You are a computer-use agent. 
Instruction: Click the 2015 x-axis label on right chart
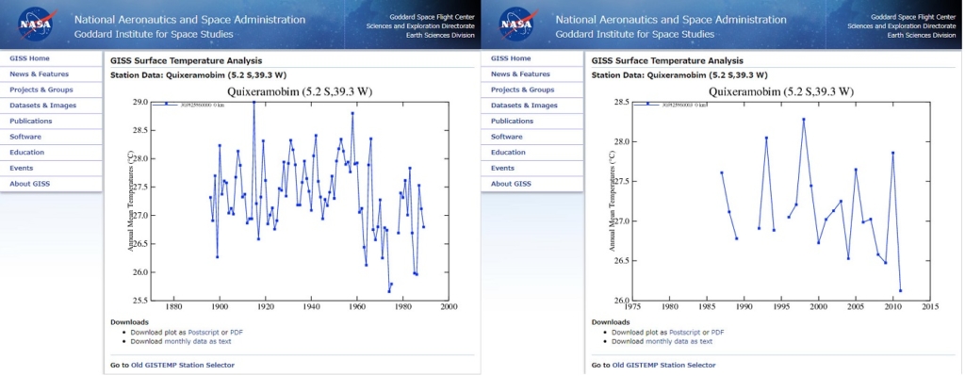[x=930, y=306]
